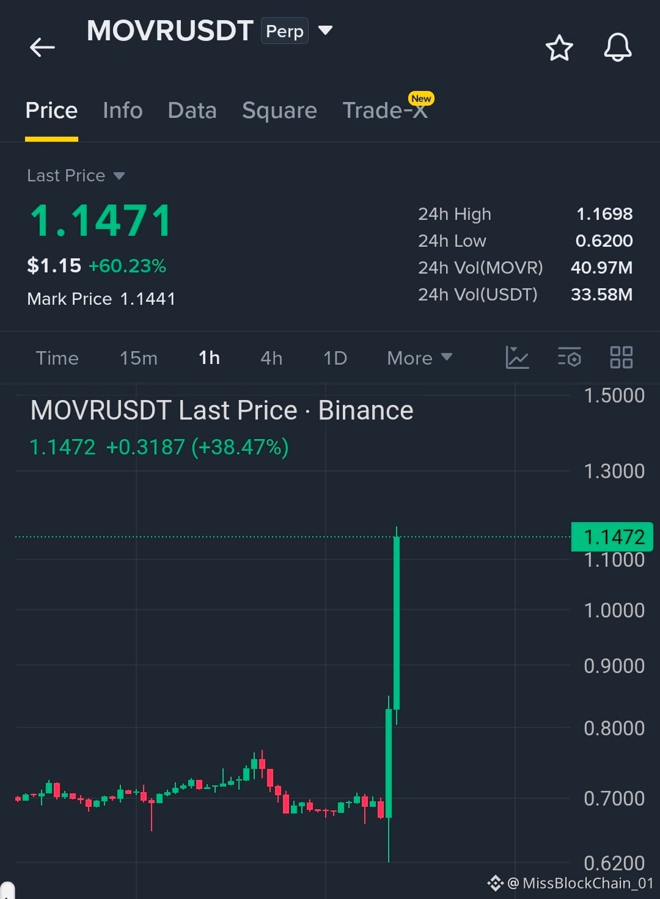Open the four-square grid layout icon

(x=621, y=357)
